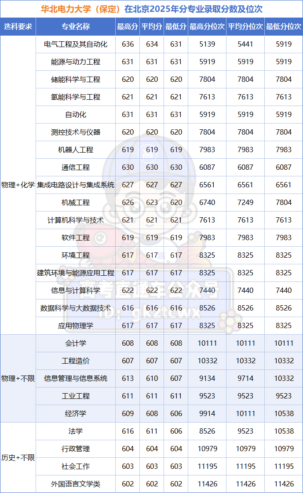Image resolution: width=303 pixels, height=493 pixels.
Task: Click the major 通信工程
Action: (x=76, y=168)
